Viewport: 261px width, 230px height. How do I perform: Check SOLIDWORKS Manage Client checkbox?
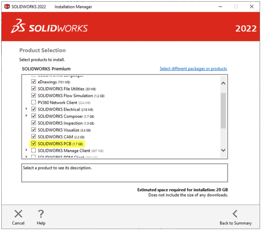click(x=33, y=150)
